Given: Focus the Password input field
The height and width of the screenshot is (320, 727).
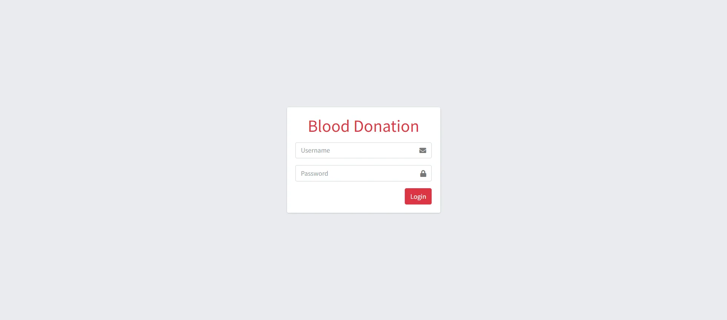Looking at the screenshot, I should (363, 173).
